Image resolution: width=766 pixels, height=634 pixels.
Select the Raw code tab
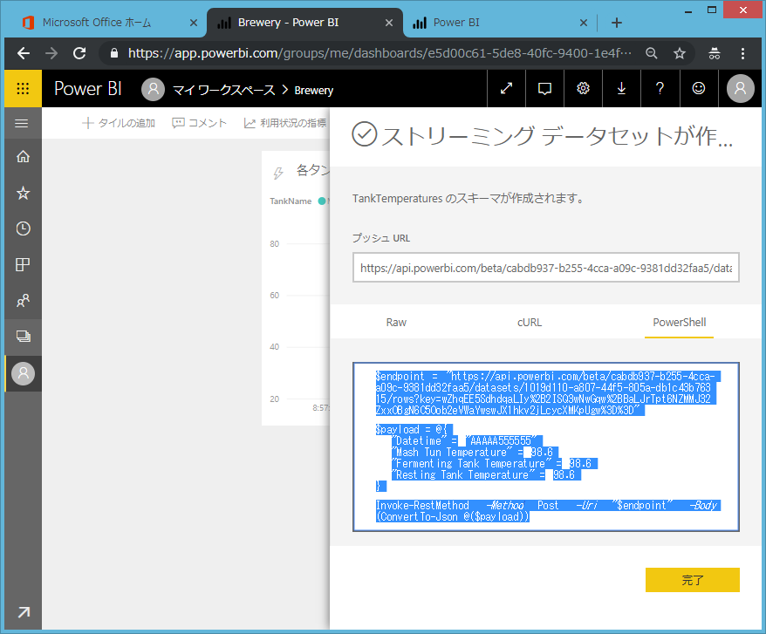tap(396, 323)
